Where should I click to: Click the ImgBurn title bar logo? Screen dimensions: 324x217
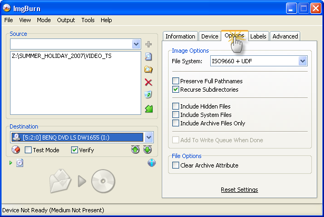7,8
